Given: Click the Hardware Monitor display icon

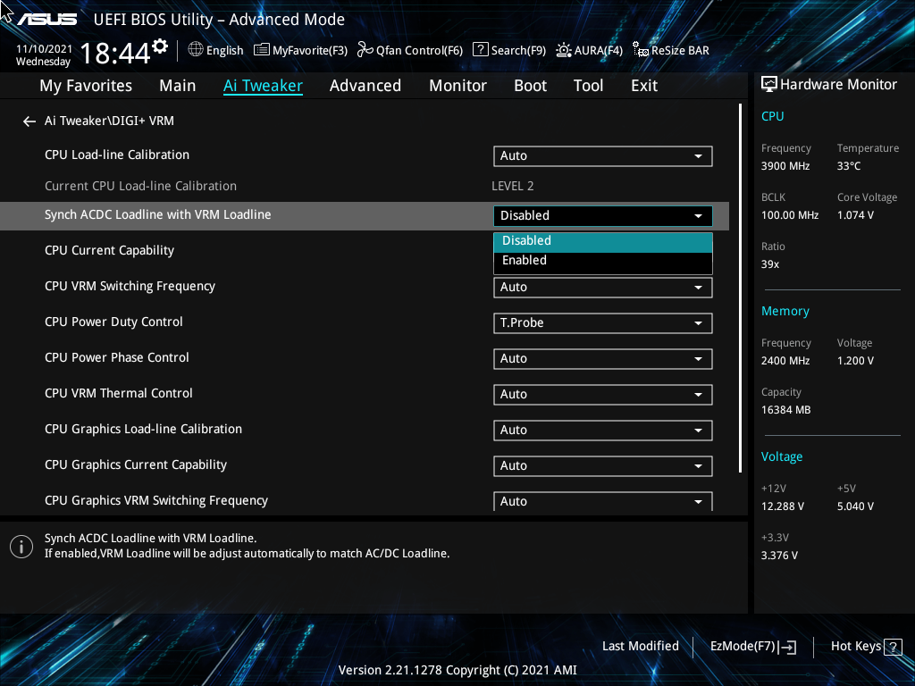Looking at the screenshot, I should pos(769,85).
